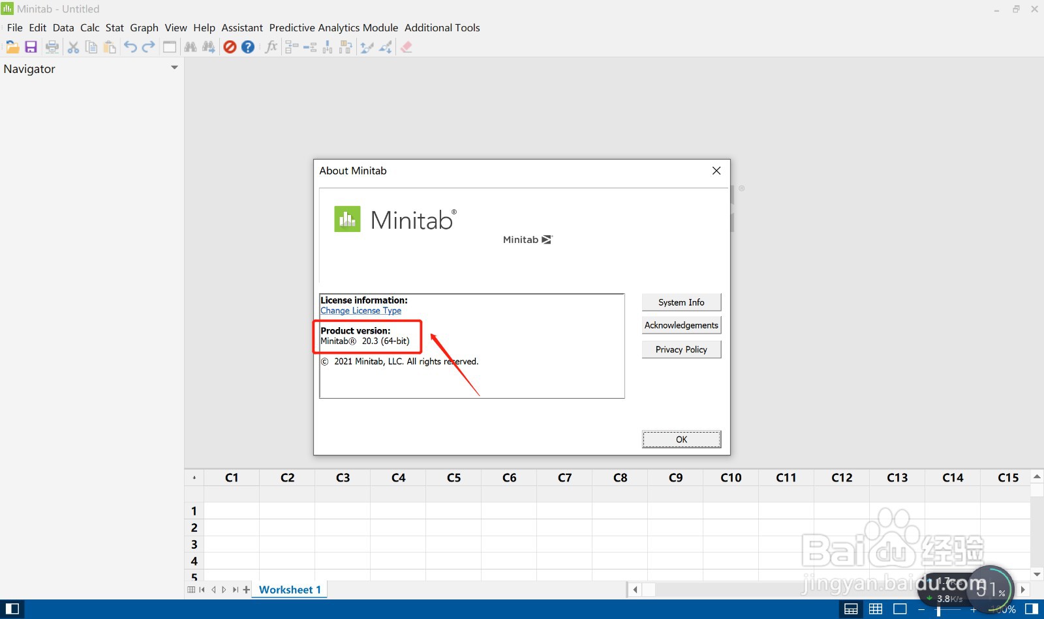Click the Find binoculars icon

(191, 47)
